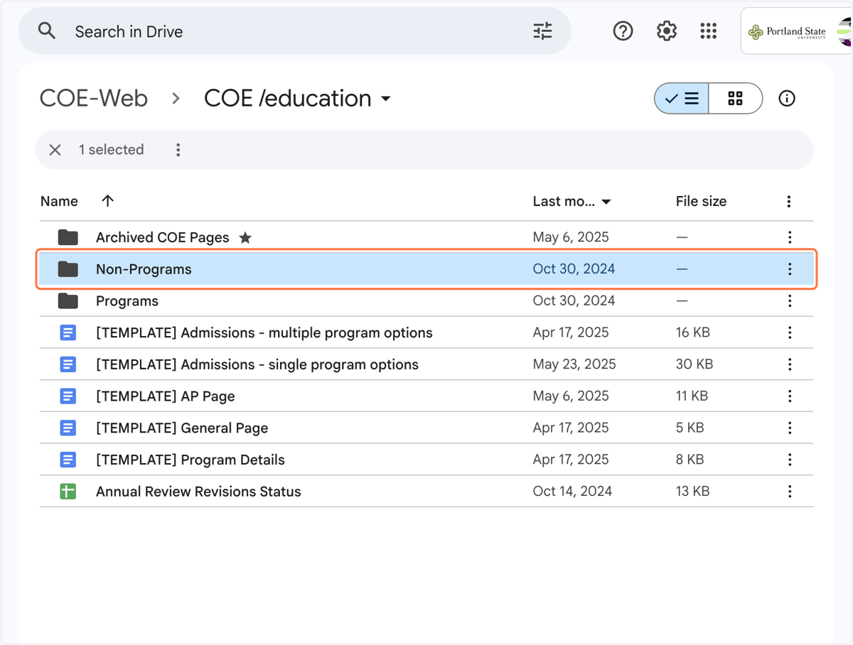
Task: Select the TEMPLATE AP Page file name
Action: (165, 396)
